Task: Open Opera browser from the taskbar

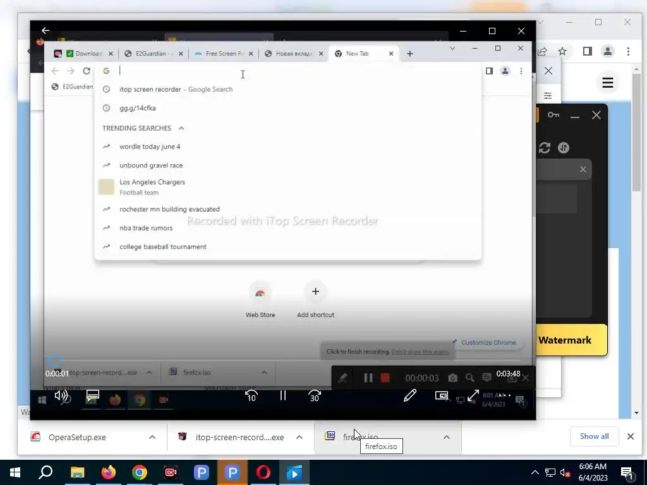Action: (x=263, y=472)
